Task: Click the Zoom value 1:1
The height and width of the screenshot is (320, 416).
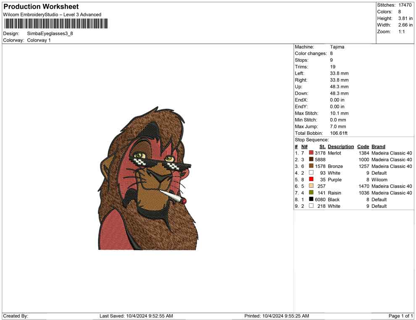Action: (401, 31)
